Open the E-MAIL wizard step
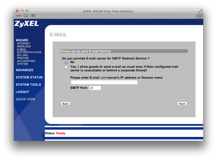Screen dimensions: 217x160 [22, 49]
